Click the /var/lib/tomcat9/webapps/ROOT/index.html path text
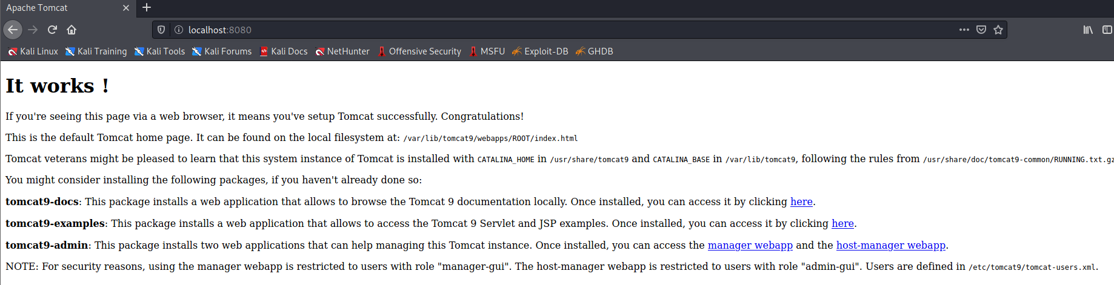 490,139
